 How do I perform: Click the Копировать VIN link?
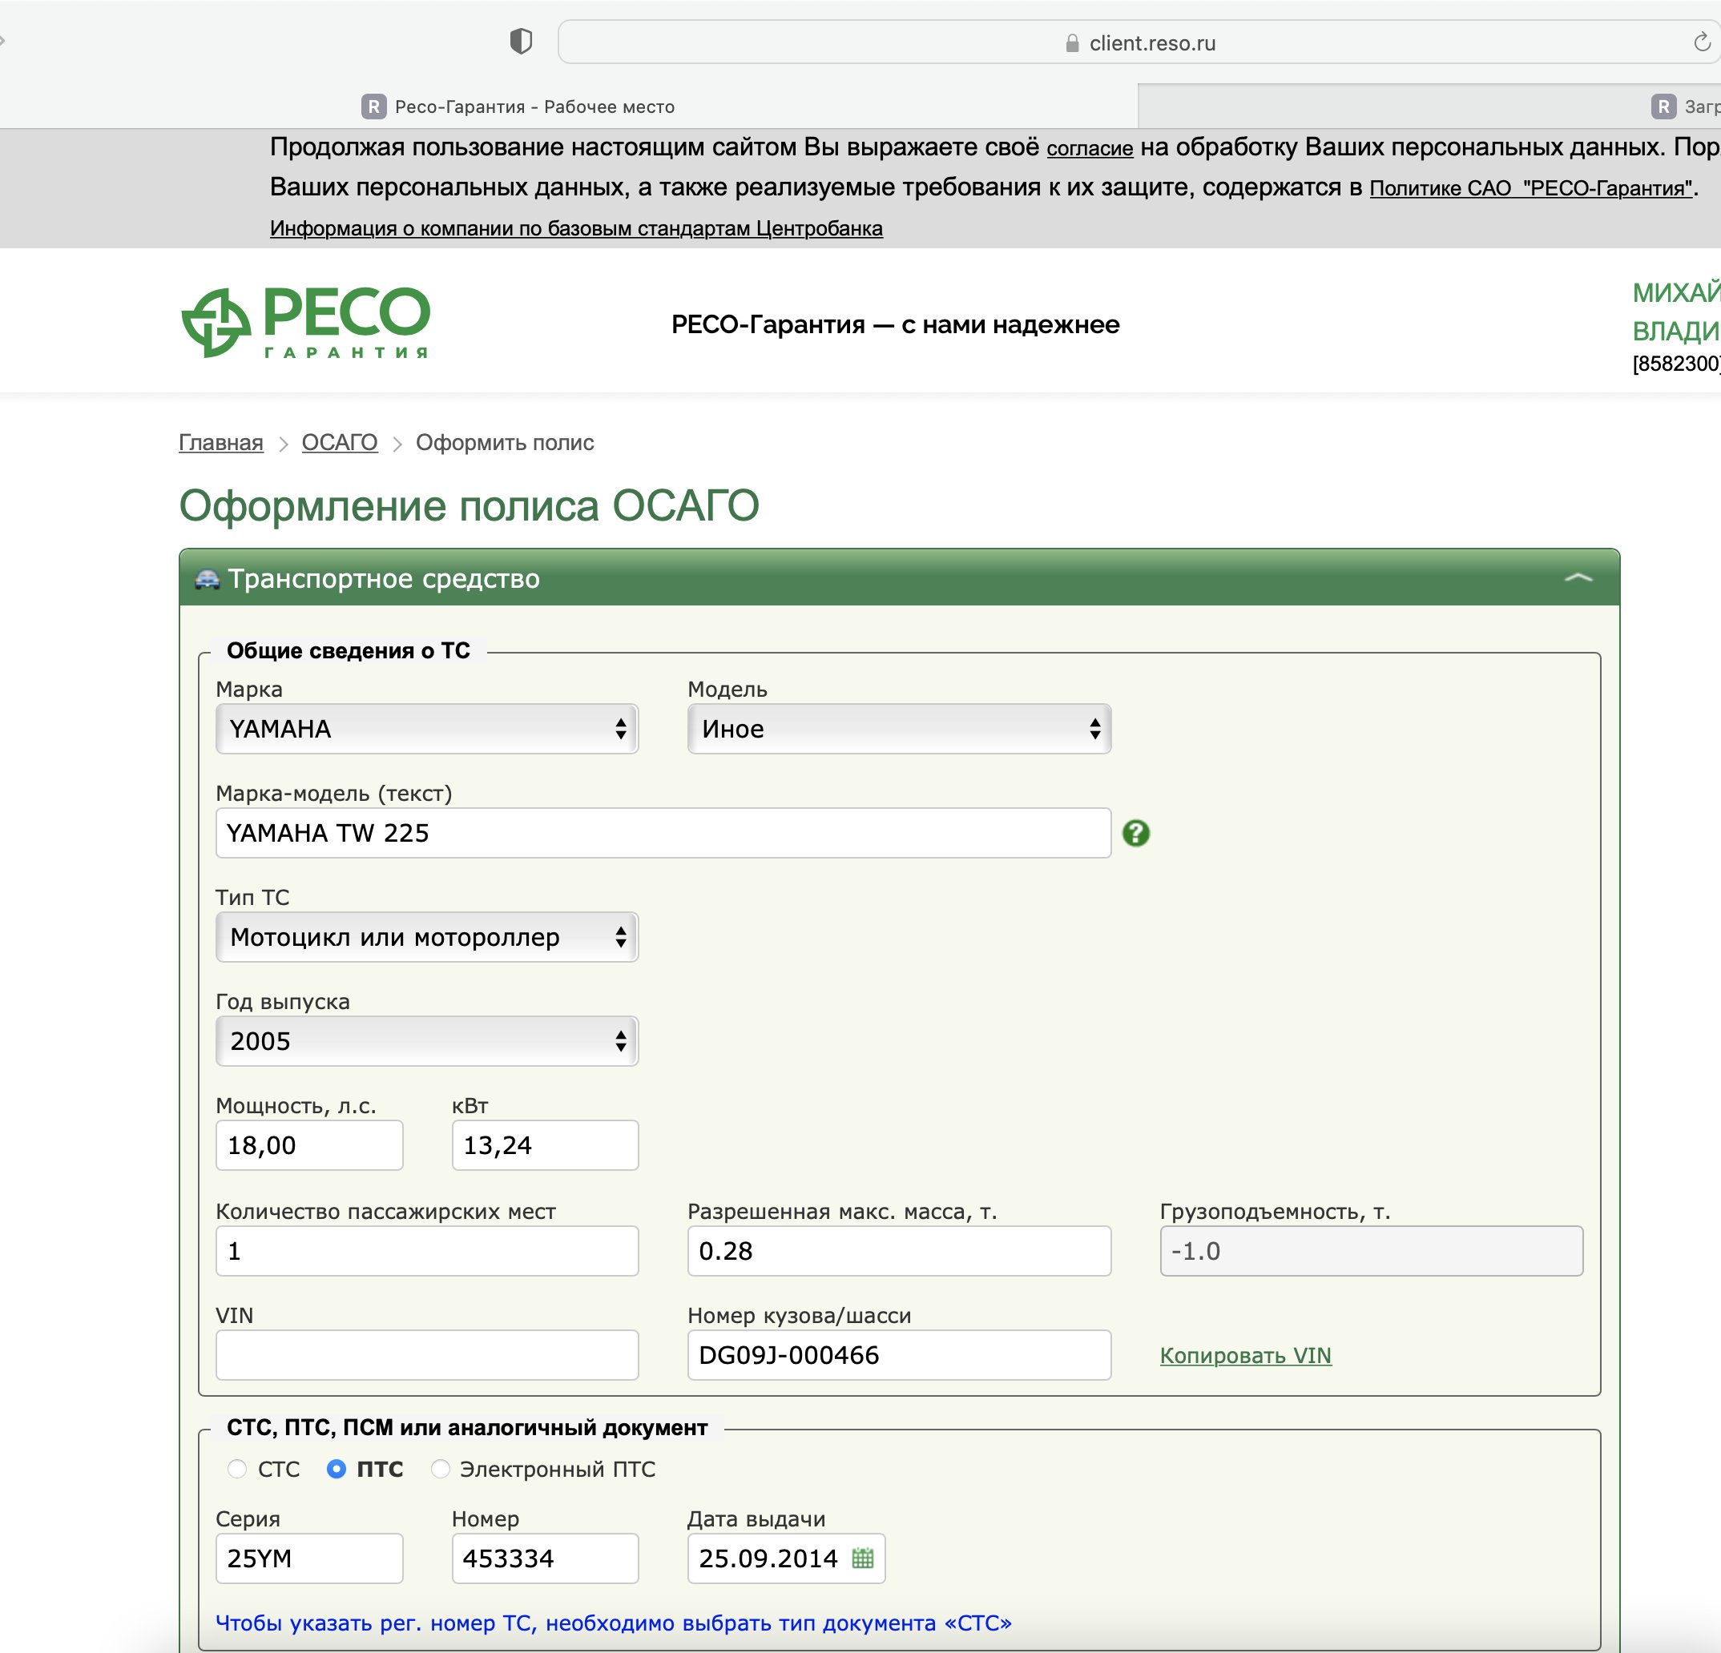1244,1355
